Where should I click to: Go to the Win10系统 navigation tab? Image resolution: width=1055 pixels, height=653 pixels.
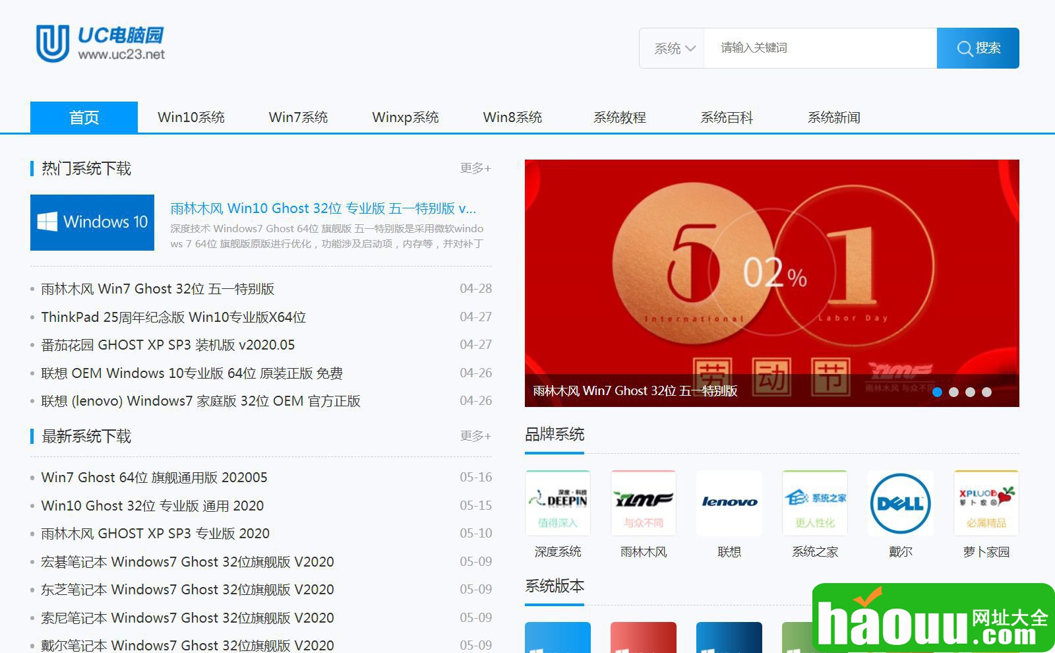pos(191,117)
